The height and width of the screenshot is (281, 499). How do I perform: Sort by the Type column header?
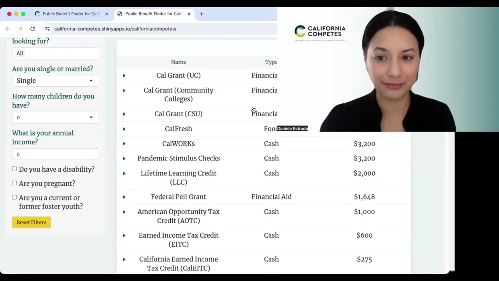click(271, 62)
